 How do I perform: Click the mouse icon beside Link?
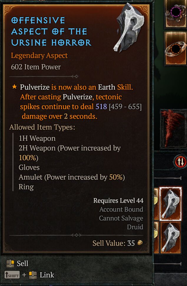point(33,275)
